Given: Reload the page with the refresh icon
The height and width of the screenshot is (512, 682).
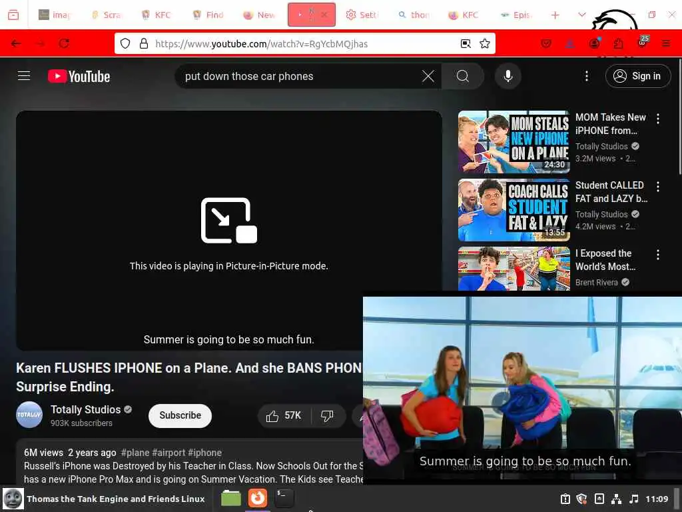Looking at the screenshot, I should point(64,43).
